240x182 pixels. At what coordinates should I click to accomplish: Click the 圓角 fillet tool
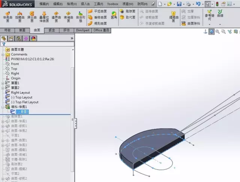(114, 15)
